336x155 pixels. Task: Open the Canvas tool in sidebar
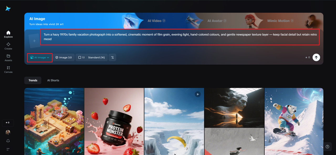coord(8,69)
